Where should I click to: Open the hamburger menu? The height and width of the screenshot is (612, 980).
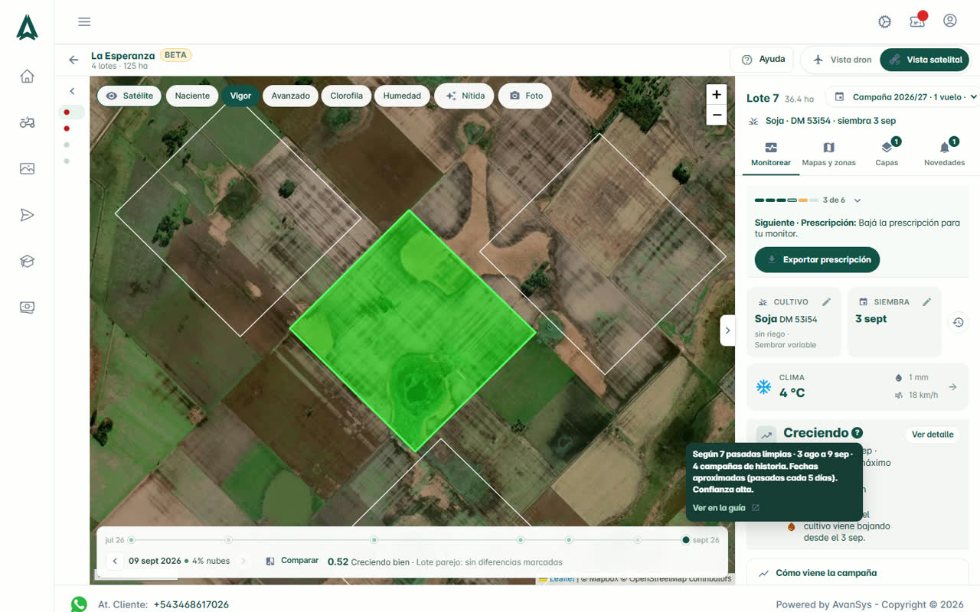(x=84, y=21)
